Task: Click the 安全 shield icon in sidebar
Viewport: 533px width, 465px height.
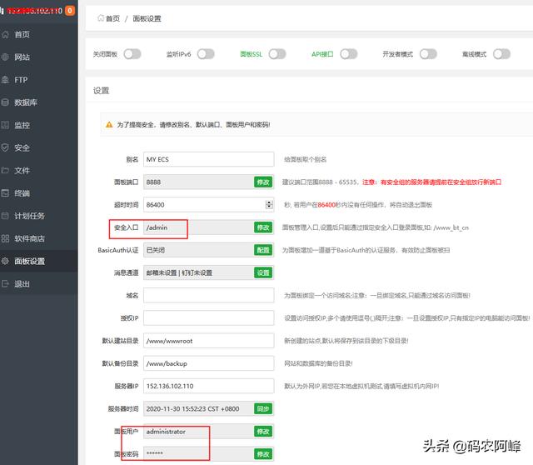Action: tap(5, 147)
